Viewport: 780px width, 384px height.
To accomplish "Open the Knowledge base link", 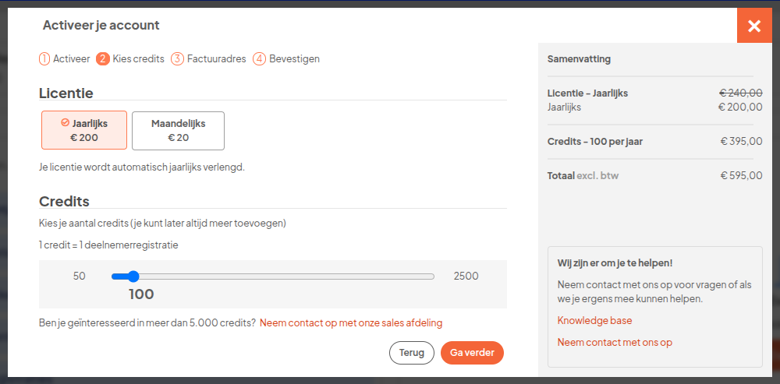I will point(594,320).
